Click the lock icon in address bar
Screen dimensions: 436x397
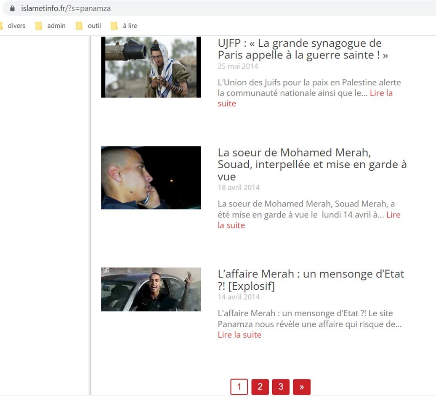(12, 8)
